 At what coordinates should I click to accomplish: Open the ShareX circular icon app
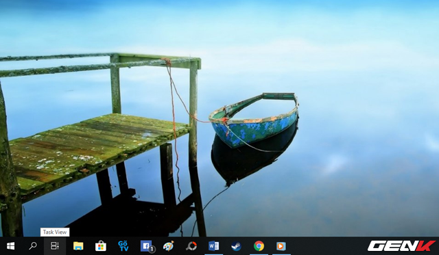pyautogui.click(x=191, y=246)
